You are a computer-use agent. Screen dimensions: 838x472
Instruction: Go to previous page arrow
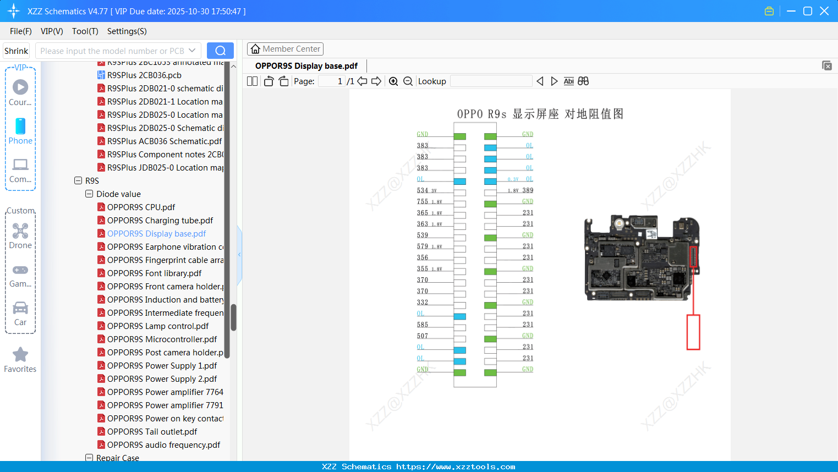(362, 81)
